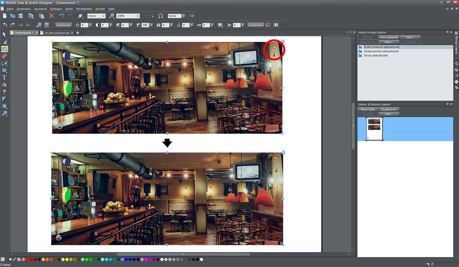Click the Transparency wine glass tool

coord(4,92)
